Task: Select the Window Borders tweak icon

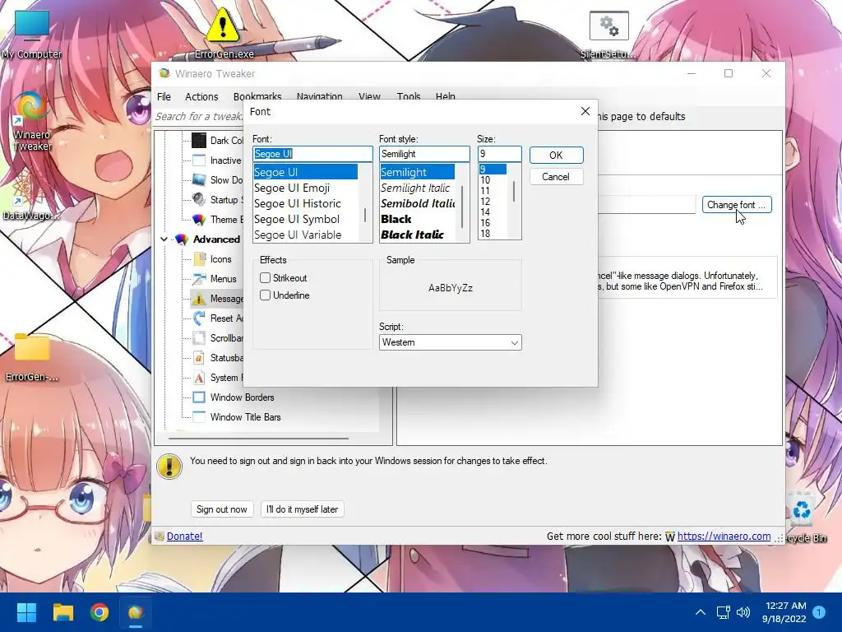Action: pos(199,397)
